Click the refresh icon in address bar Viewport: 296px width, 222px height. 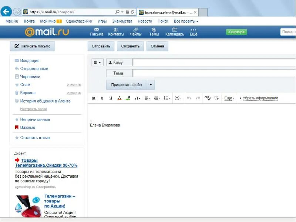coord(132,12)
